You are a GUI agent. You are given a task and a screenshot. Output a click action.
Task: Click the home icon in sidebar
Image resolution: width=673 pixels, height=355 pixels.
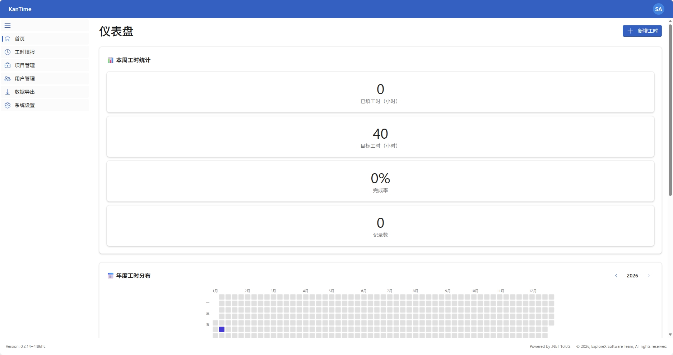point(8,39)
